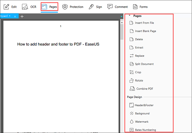
Task: Click the Extract page icon
Action: tap(131, 48)
